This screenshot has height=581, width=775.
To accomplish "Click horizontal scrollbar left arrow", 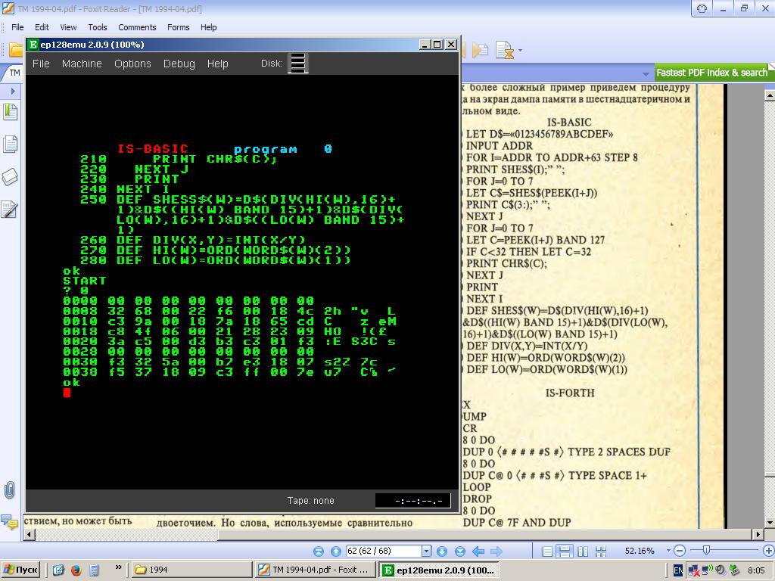I will pyautogui.click(x=30, y=534).
